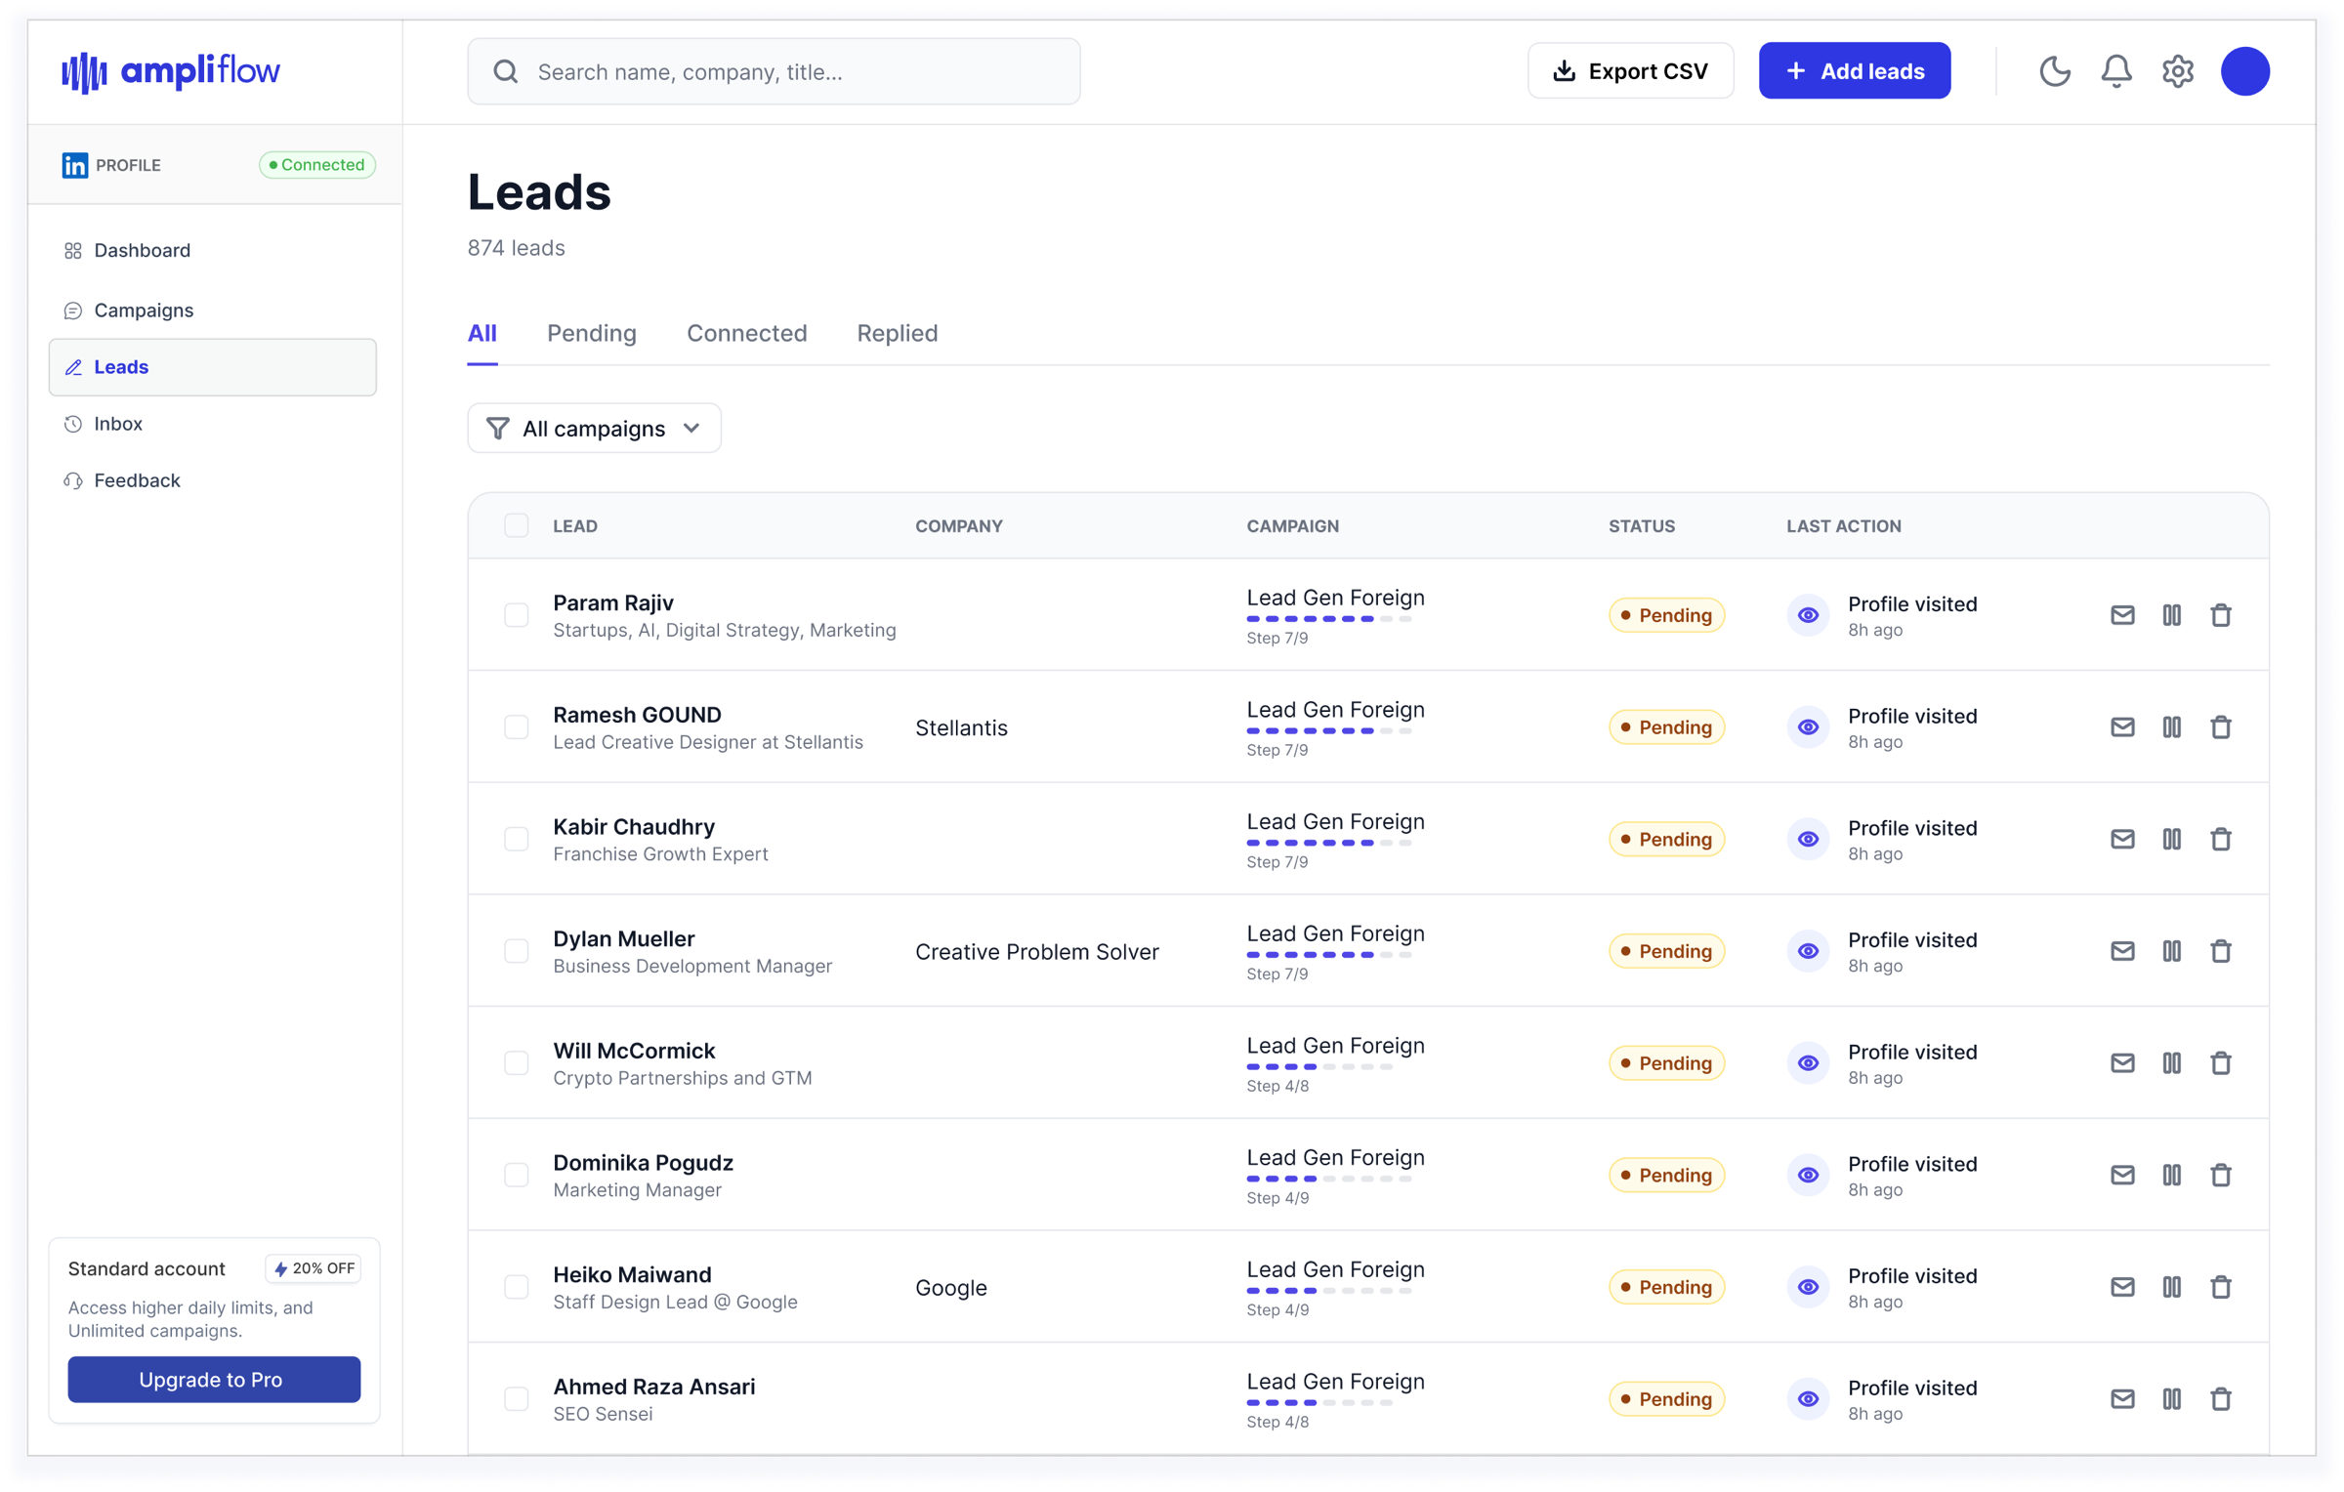
Task: Pause campaign for Dylan Mueller
Action: tap(2172, 951)
